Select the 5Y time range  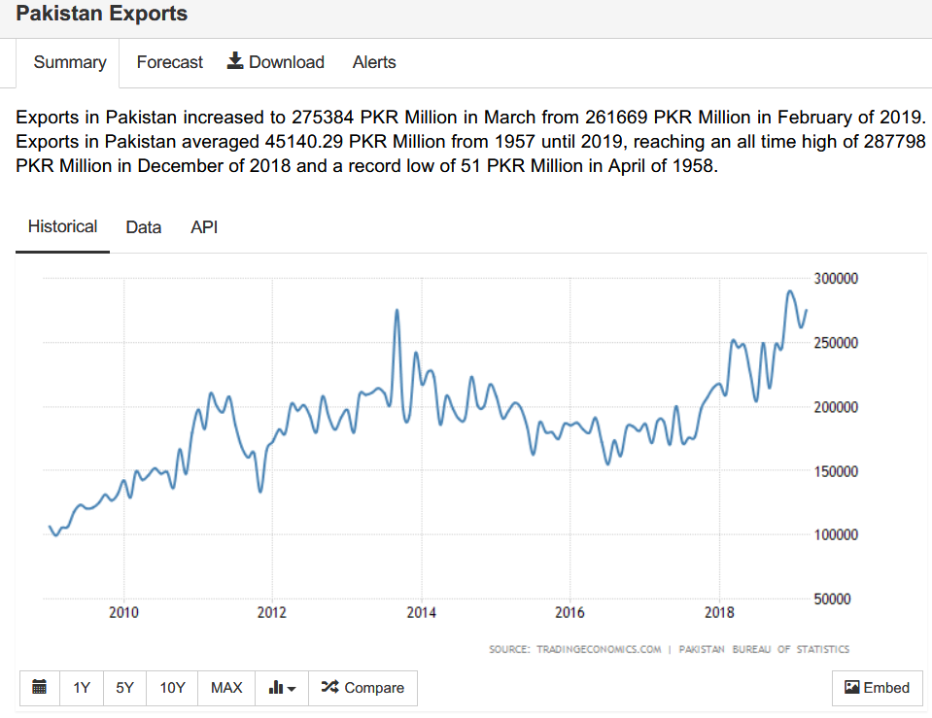(x=124, y=688)
